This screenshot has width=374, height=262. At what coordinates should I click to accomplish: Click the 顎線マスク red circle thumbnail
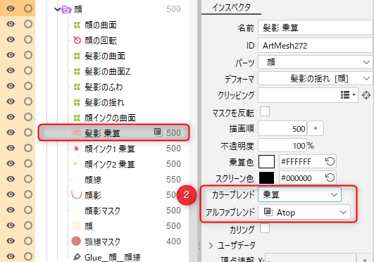coord(76,241)
